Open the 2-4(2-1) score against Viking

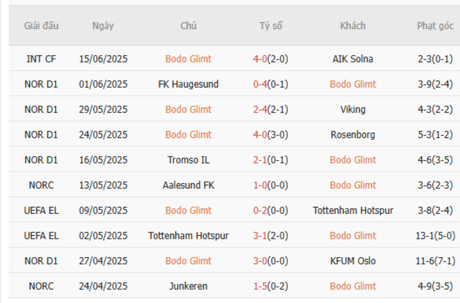pyautogui.click(x=270, y=109)
